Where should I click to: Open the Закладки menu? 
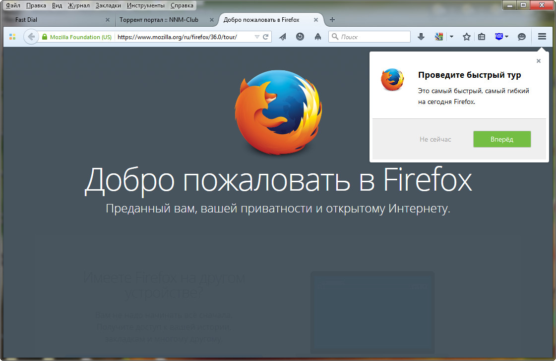point(108,5)
